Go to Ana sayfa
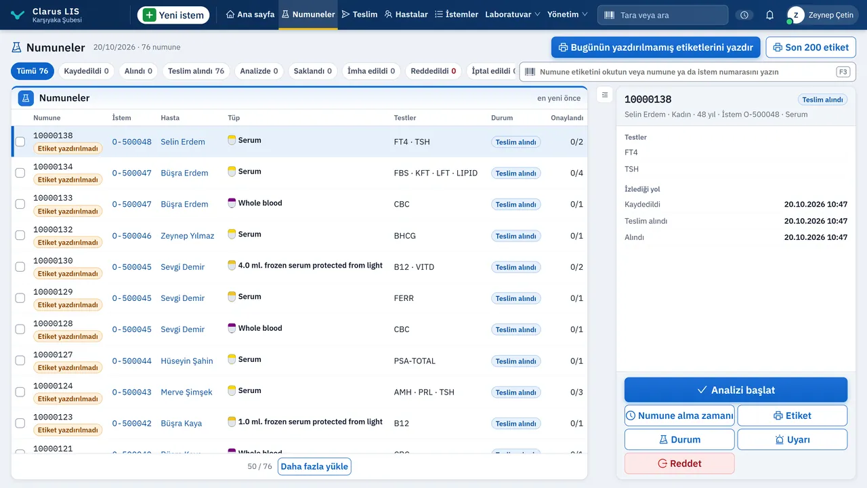 click(x=250, y=14)
